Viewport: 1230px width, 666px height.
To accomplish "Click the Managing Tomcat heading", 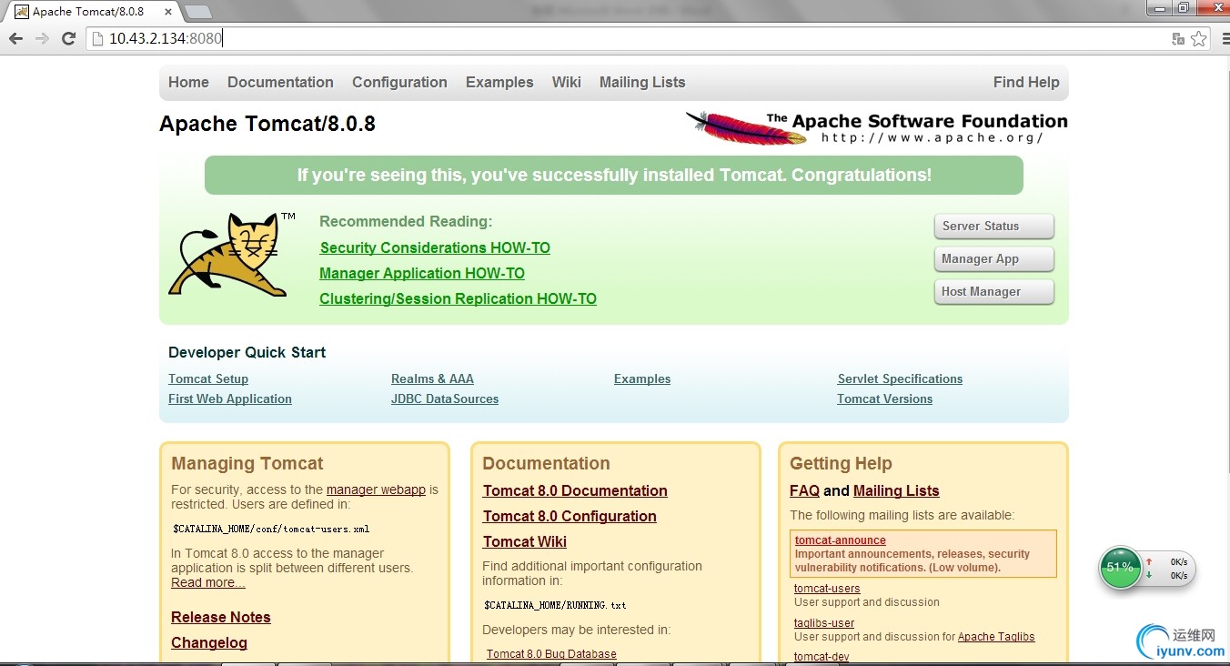I will 247,463.
